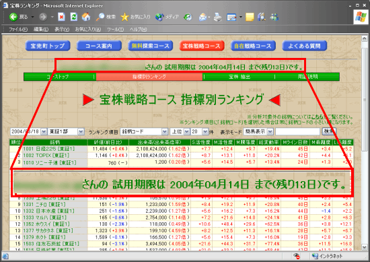Open the ファイル(F) menu
The height and width of the screenshot is (262, 370).
click(x=18, y=30)
